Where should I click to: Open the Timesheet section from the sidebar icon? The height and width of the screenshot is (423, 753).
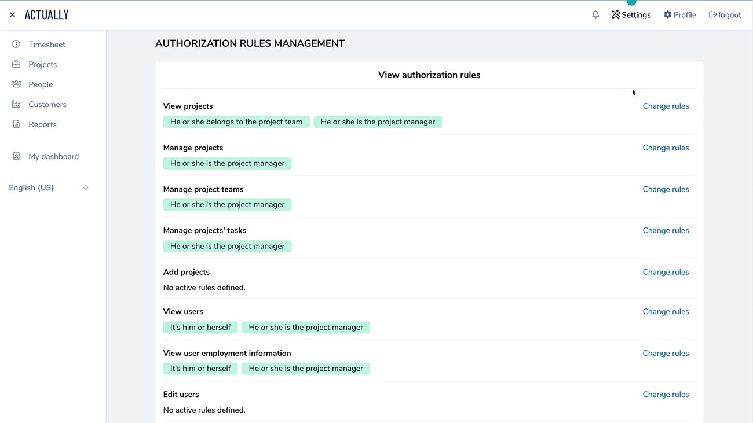pyautogui.click(x=16, y=44)
